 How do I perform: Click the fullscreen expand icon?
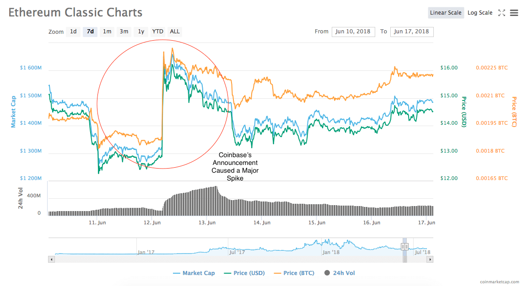501,13
